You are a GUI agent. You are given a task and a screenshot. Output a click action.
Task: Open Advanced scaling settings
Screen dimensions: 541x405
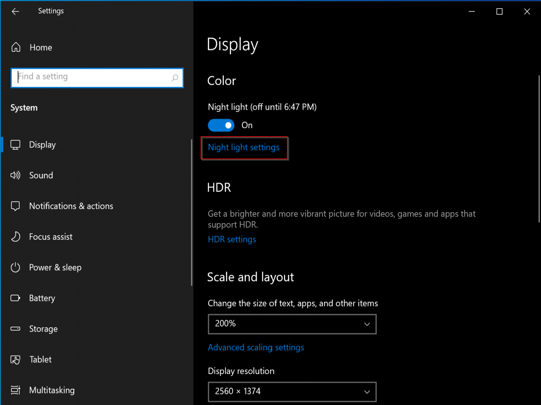pos(256,347)
